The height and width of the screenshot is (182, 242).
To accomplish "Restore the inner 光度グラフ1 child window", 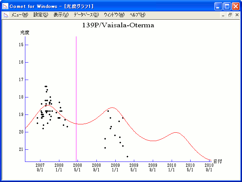I will pyautogui.click(x=230, y=15).
